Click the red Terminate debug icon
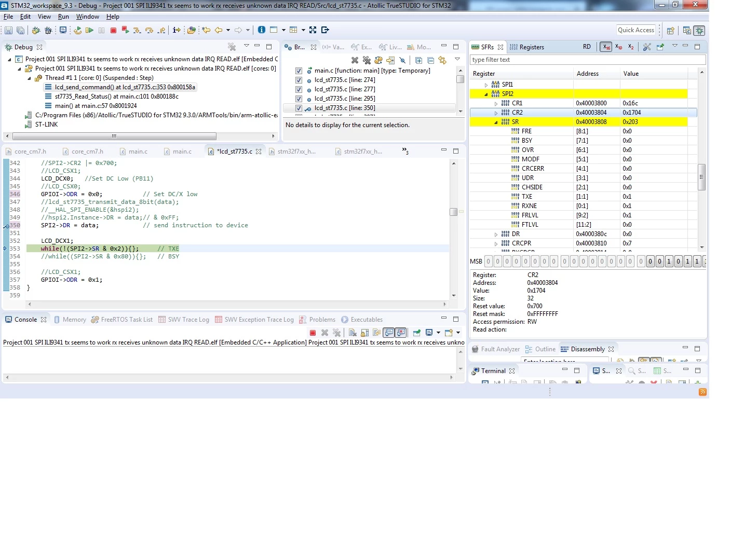This screenshot has height=550, width=731. (x=113, y=30)
